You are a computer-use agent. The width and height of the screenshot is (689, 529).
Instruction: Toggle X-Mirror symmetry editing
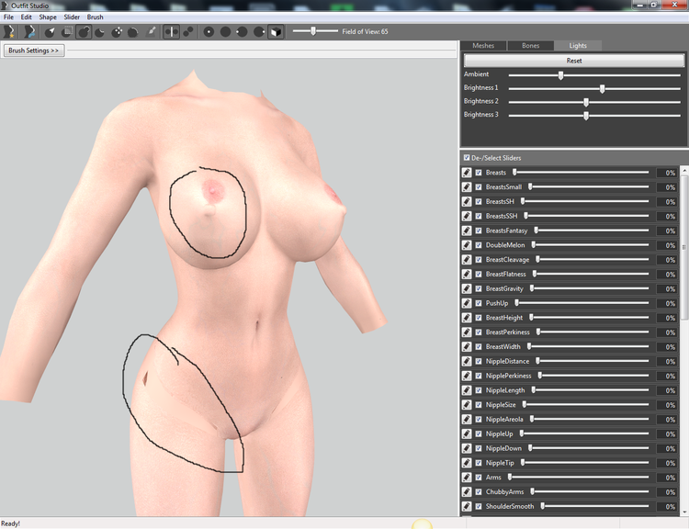172,31
